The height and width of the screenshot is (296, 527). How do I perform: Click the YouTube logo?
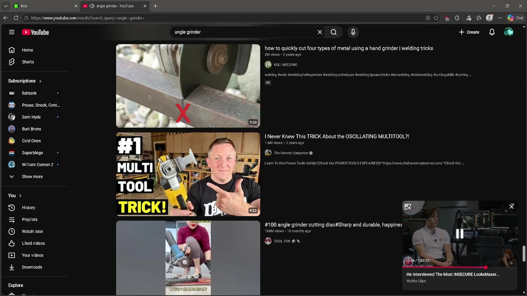coord(35,32)
